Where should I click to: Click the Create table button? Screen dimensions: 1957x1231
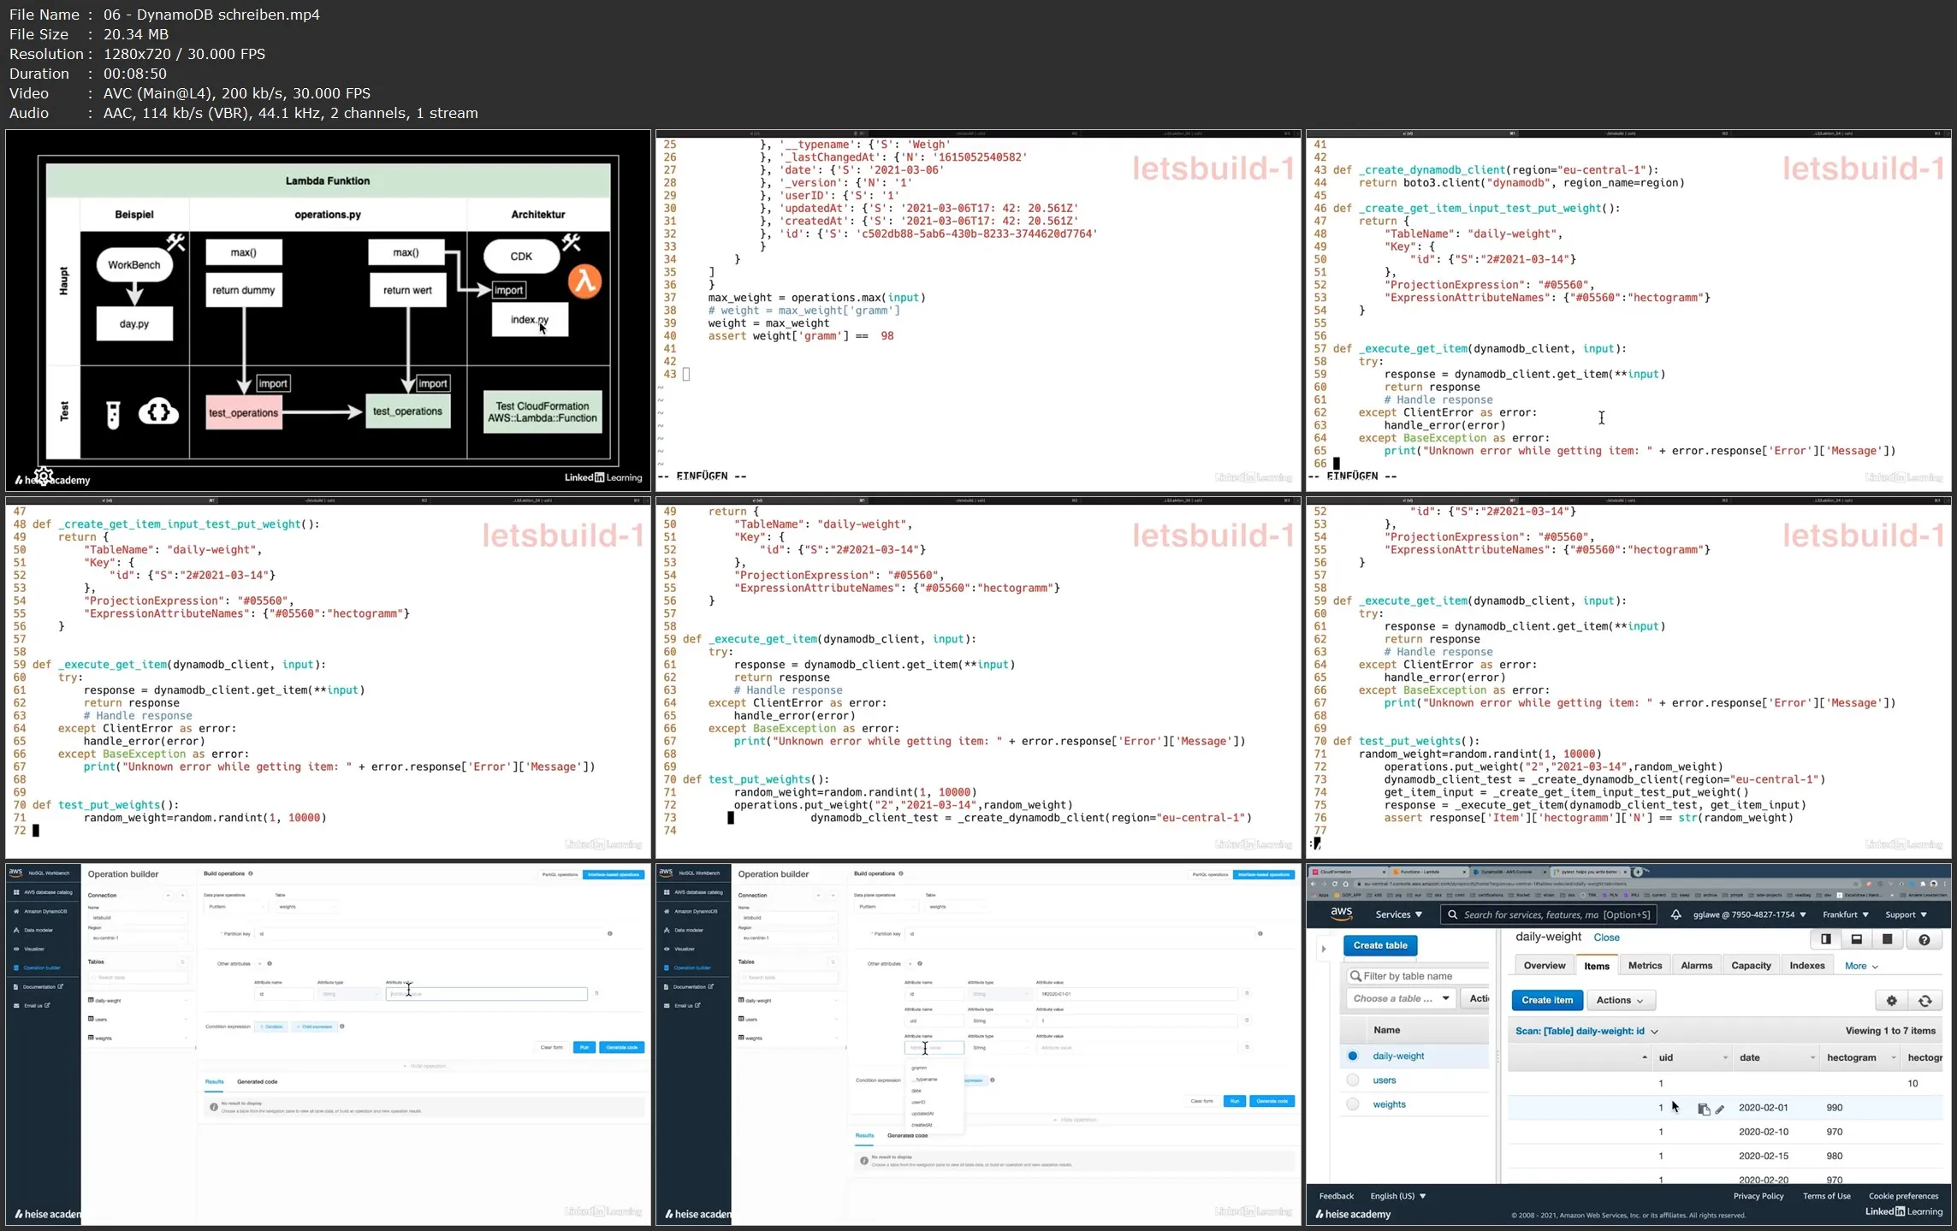click(1379, 945)
